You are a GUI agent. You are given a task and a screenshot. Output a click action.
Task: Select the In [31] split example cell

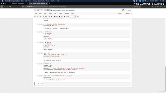[86, 25]
